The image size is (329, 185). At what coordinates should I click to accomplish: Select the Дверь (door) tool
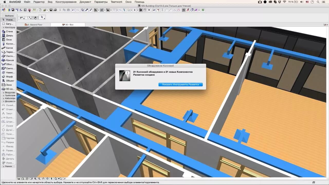tap(8, 35)
